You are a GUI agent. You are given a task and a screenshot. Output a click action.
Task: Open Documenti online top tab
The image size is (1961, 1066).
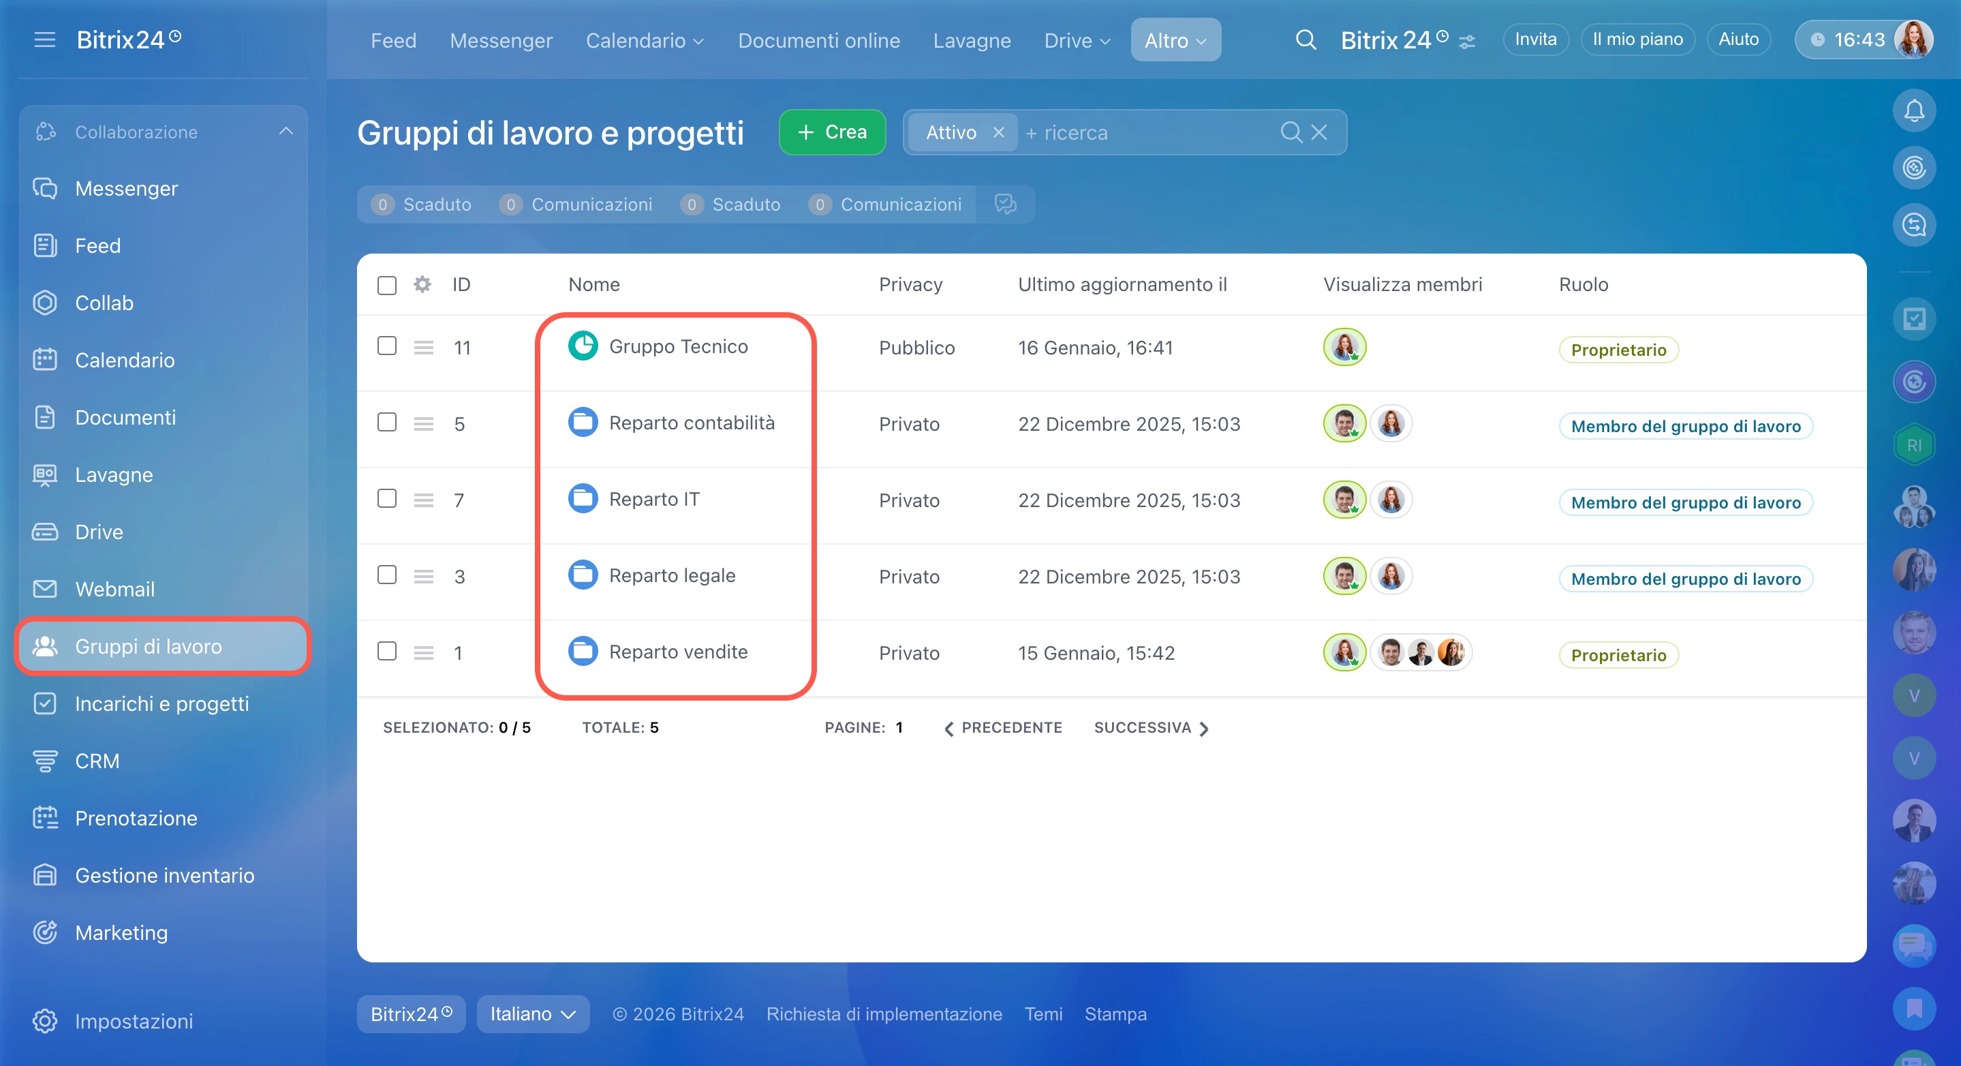tap(818, 40)
